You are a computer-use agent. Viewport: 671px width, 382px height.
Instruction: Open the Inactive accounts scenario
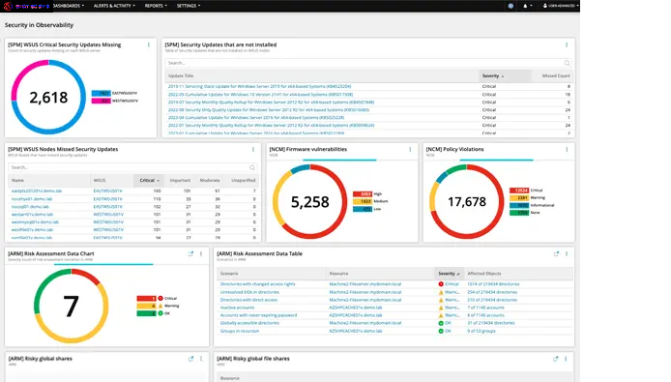click(237, 308)
